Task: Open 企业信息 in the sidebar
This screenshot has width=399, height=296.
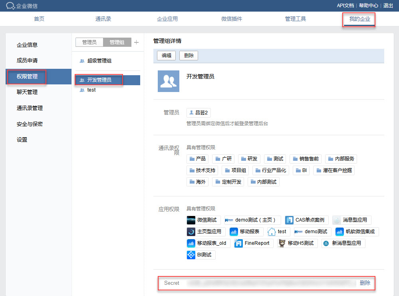Action: pyautogui.click(x=27, y=45)
